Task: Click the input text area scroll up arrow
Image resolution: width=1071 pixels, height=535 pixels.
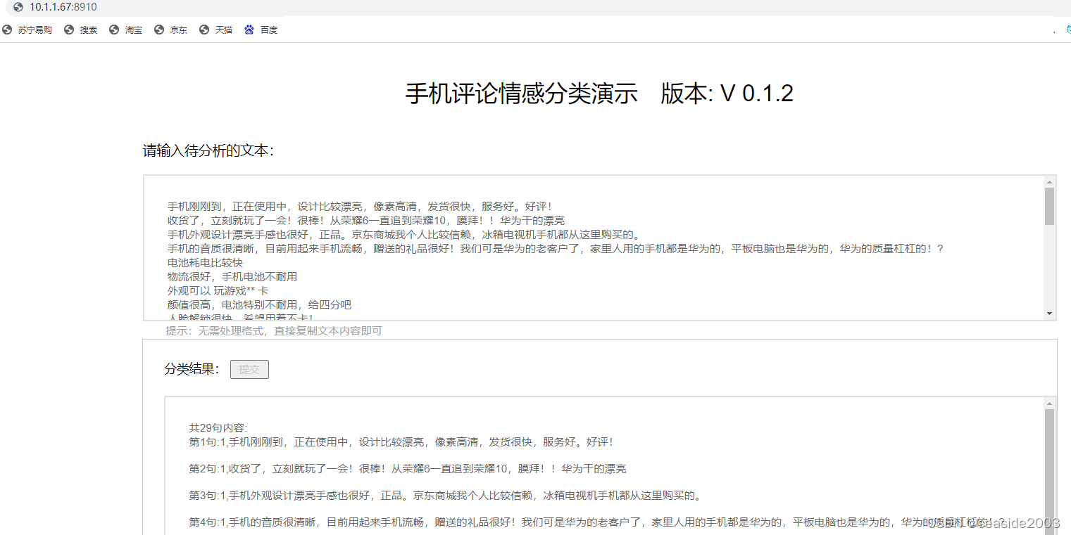Action: [x=1050, y=181]
